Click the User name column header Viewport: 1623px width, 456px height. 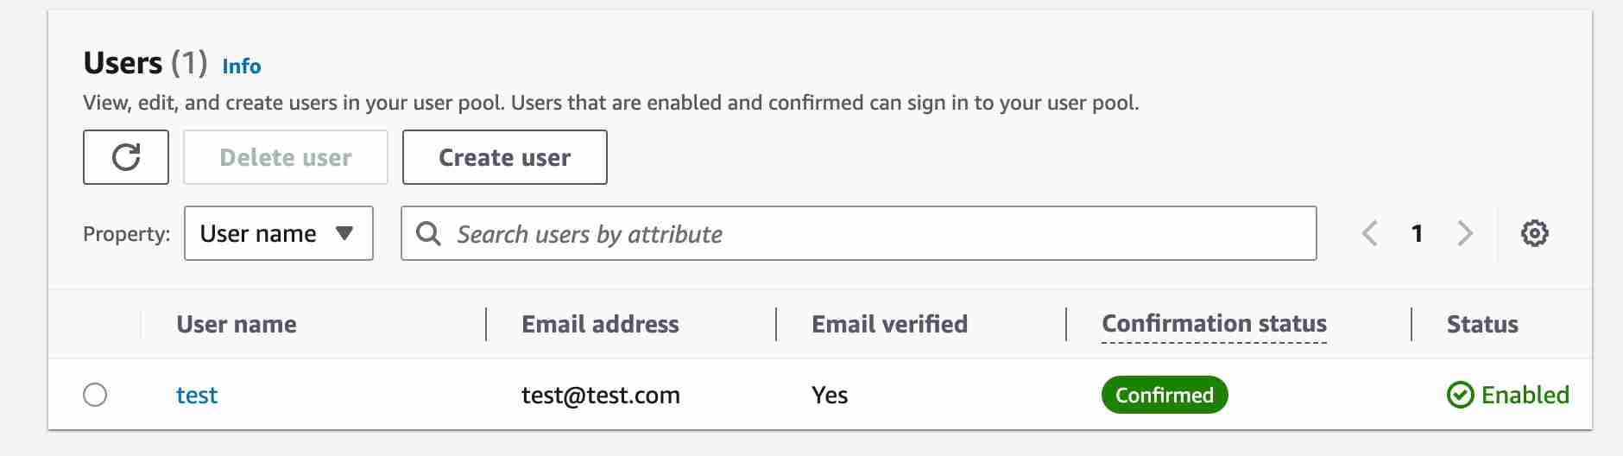pos(237,325)
